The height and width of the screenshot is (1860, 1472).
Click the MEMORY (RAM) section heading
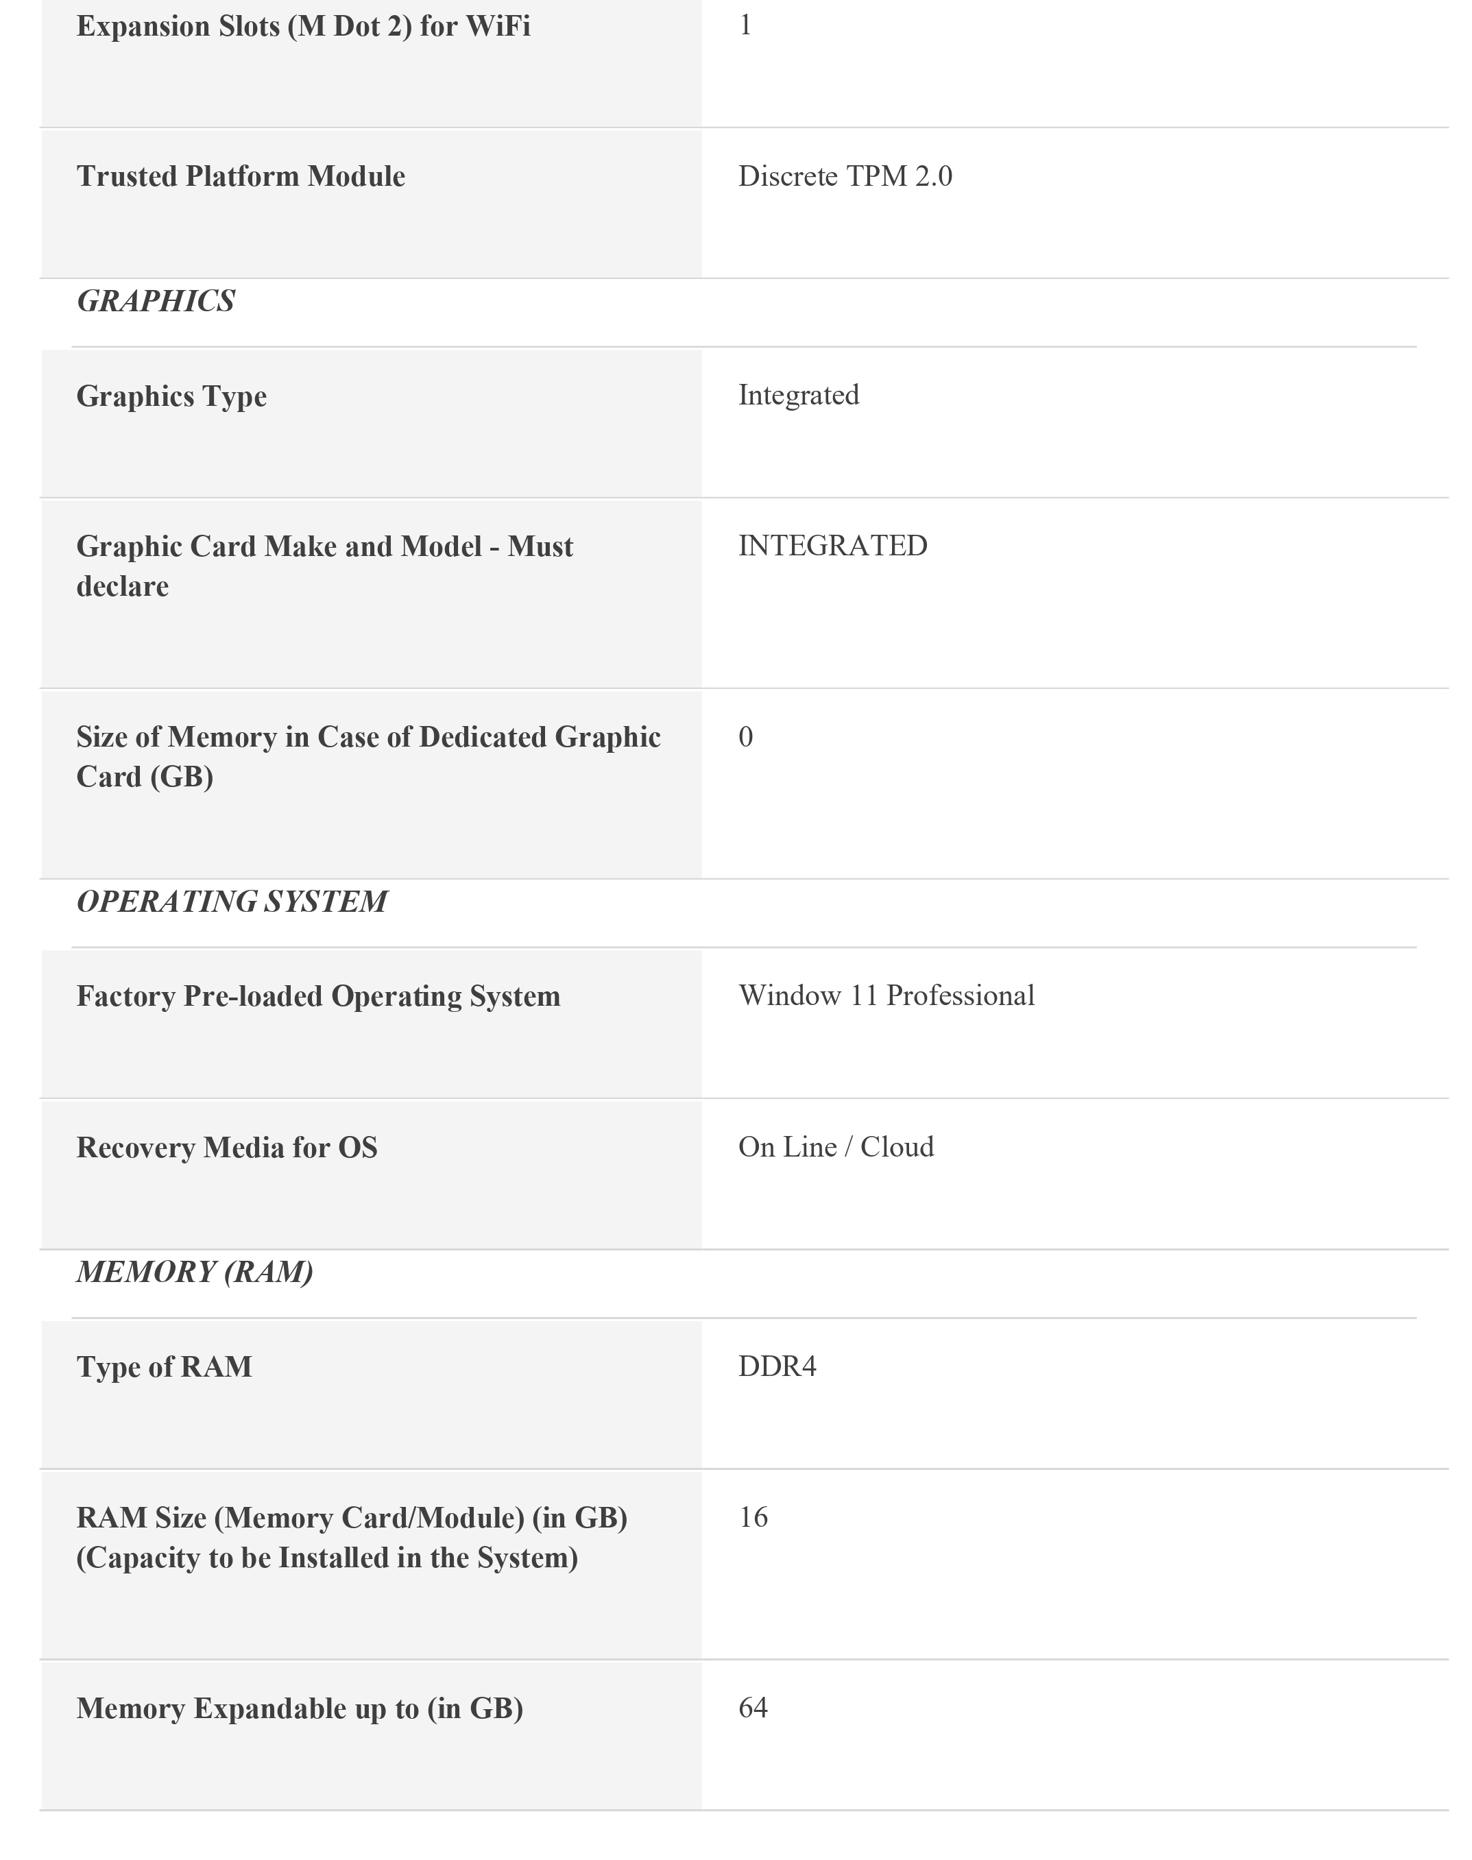click(x=195, y=1272)
